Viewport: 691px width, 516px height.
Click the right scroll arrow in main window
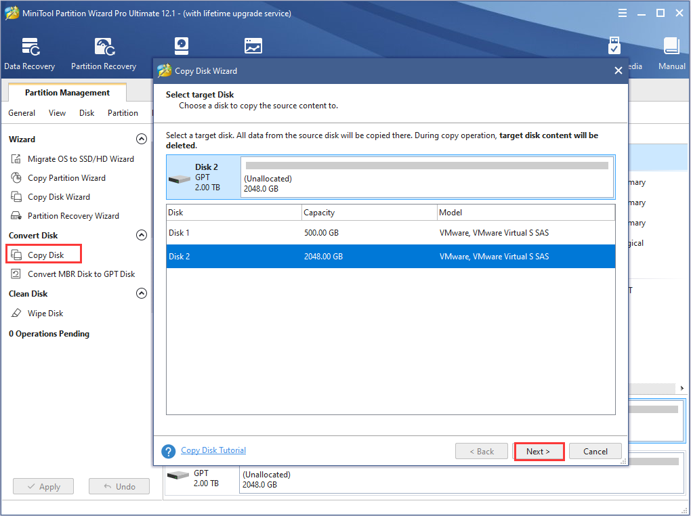tap(682, 388)
